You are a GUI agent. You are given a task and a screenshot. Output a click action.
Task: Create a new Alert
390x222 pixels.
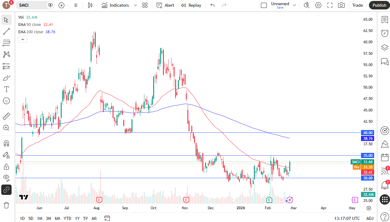pyautogui.click(x=165, y=5)
